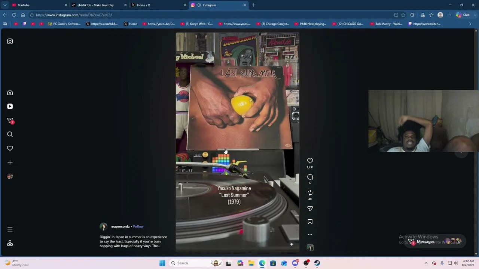This screenshot has width=479, height=269.
Task: Open the Meta apps grid icon
Action: [10, 243]
